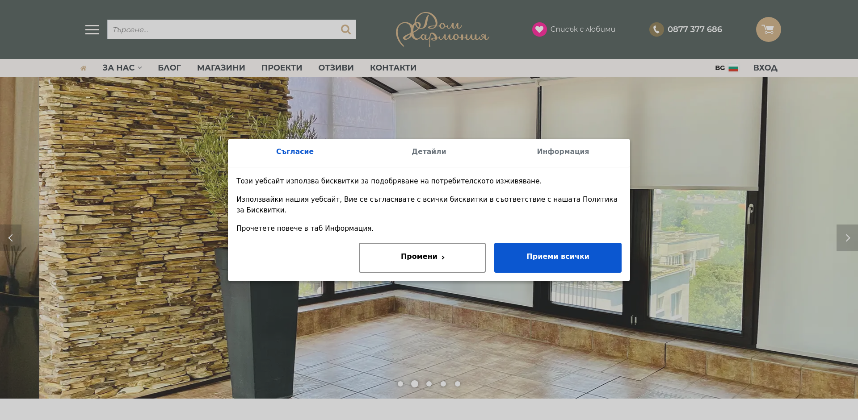Open the hamburger menu icon
This screenshot has width=858, height=420.
92,29
